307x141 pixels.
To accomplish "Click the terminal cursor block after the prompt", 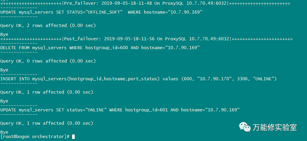I will [x=73, y=137].
